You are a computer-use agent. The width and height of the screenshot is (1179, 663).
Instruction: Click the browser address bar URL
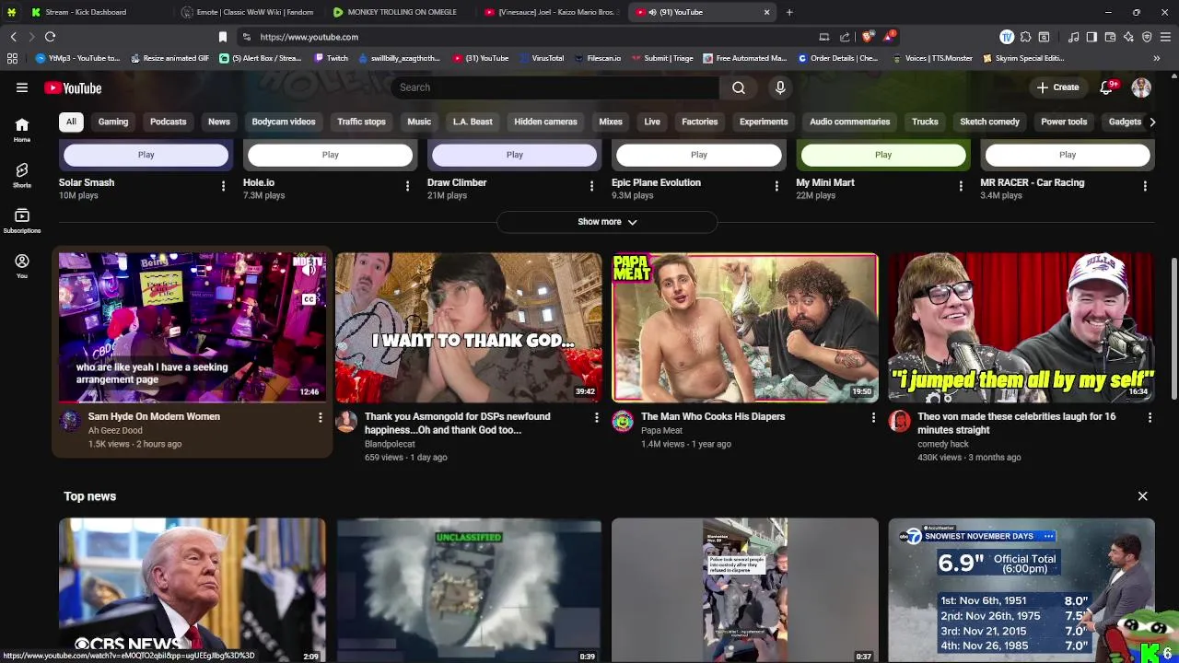click(309, 37)
